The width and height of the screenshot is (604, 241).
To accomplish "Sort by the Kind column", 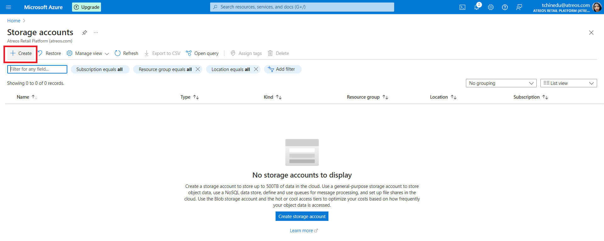I will (x=273, y=97).
